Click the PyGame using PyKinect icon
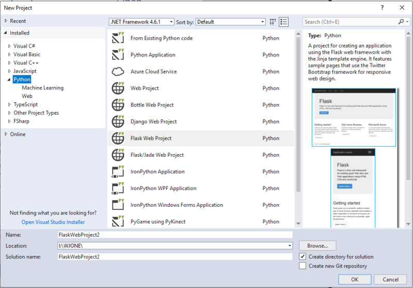This screenshot has width=413, height=288. [118, 221]
